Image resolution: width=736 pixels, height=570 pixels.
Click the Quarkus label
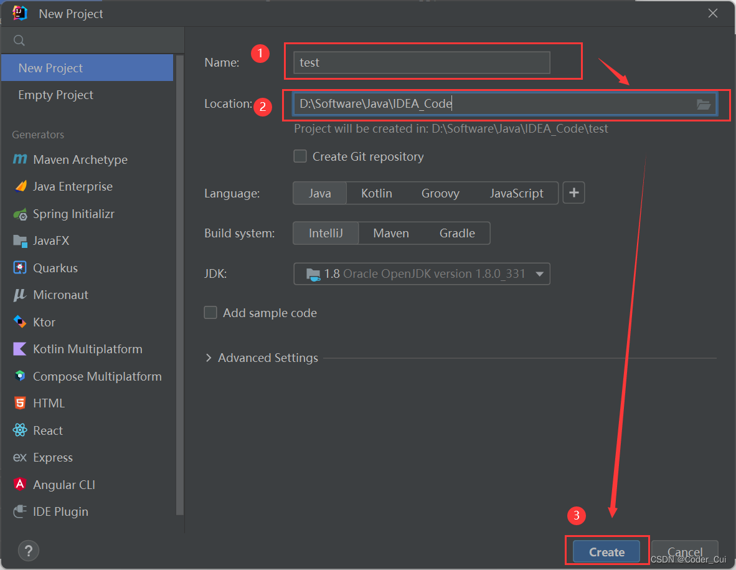click(x=55, y=268)
